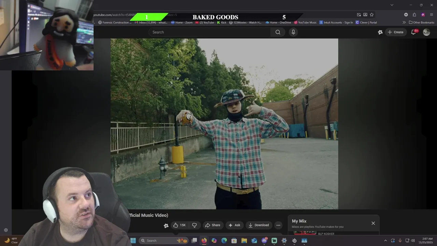Click the YouTube search magnifier button
This screenshot has height=246, width=437.
click(x=278, y=32)
